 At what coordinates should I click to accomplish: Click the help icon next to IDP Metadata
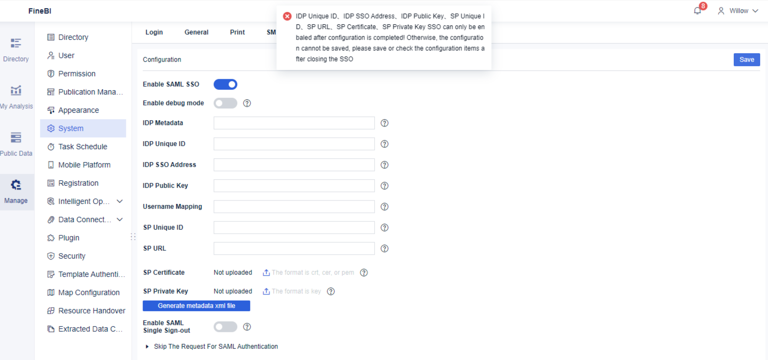tap(384, 123)
